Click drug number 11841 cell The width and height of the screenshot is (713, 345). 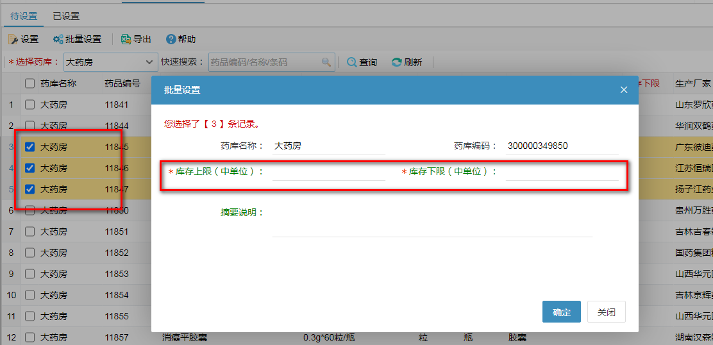point(117,105)
